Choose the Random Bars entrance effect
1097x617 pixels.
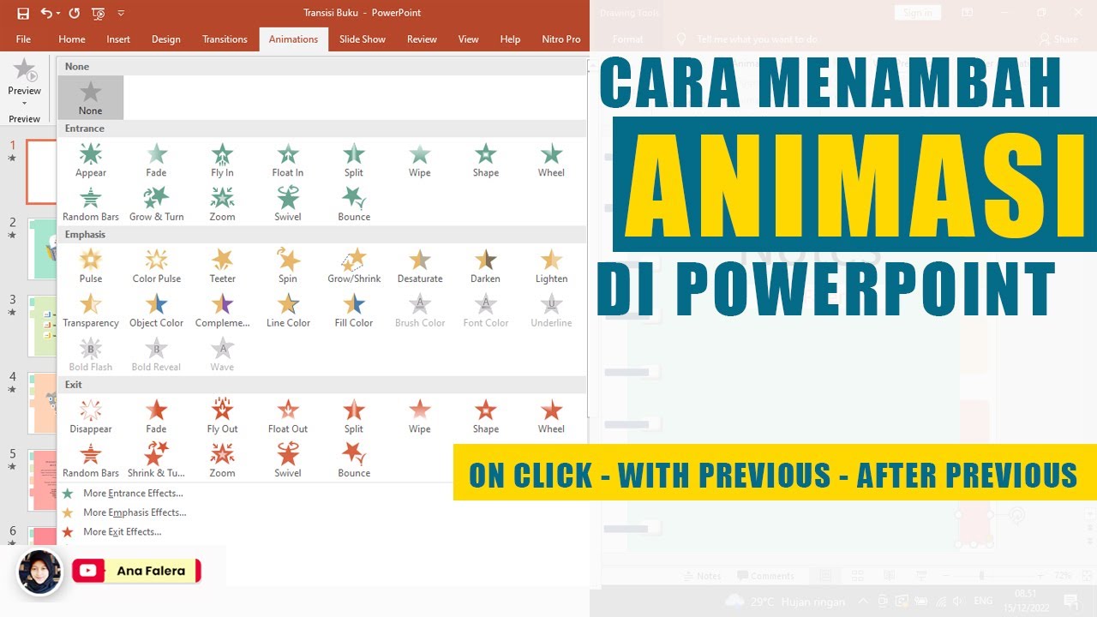(x=90, y=205)
